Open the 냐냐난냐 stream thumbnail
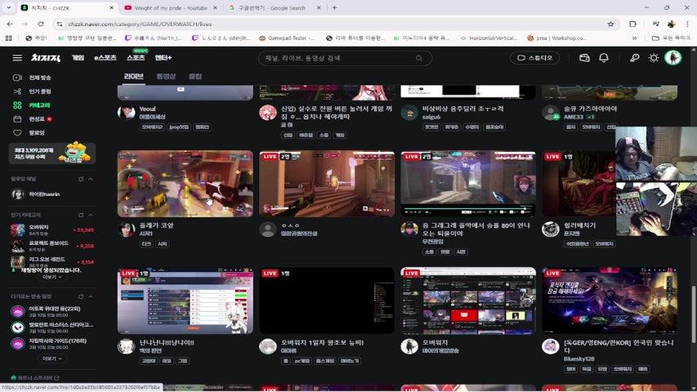Viewport: 697px width, 392px height. click(185, 301)
